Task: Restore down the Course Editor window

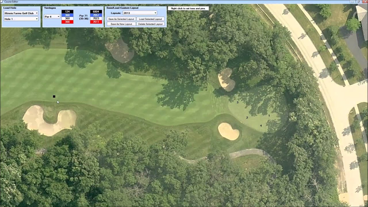Action: click(358, 2)
